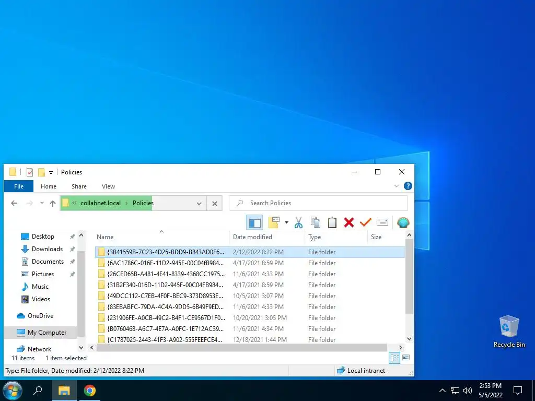
Task: Open Google Chrome from the taskbar
Action: tap(90, 391)
